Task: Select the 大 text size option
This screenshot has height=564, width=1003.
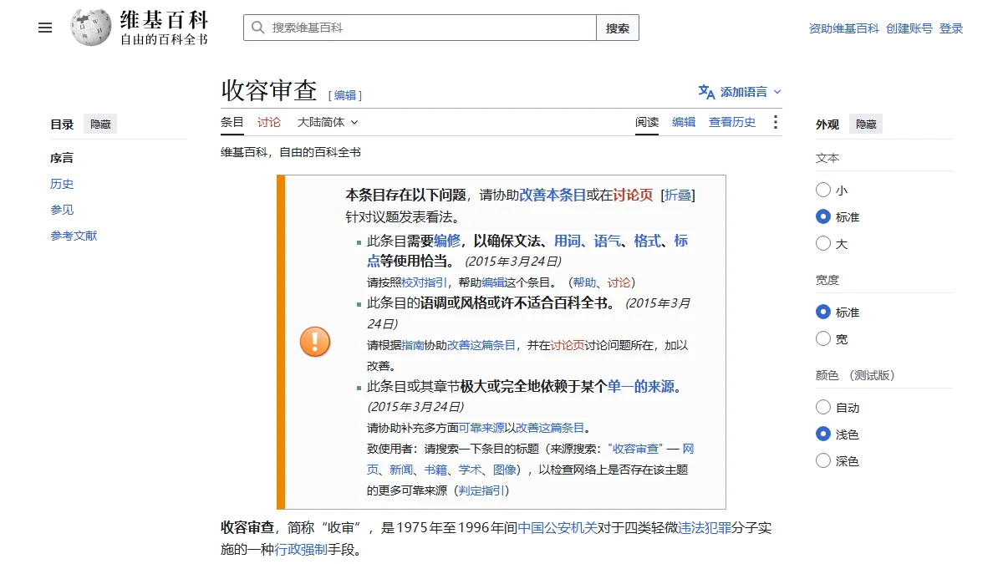Action: click(x=823, y=244)
